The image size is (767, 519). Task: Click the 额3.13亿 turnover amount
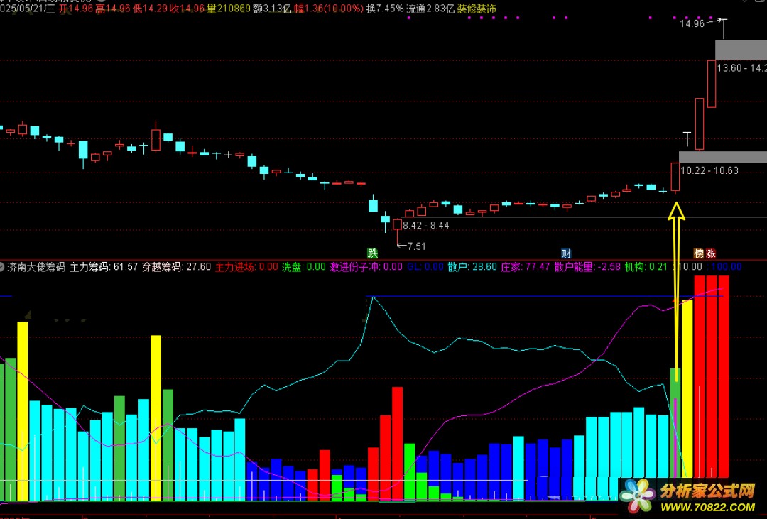point(272,9)
